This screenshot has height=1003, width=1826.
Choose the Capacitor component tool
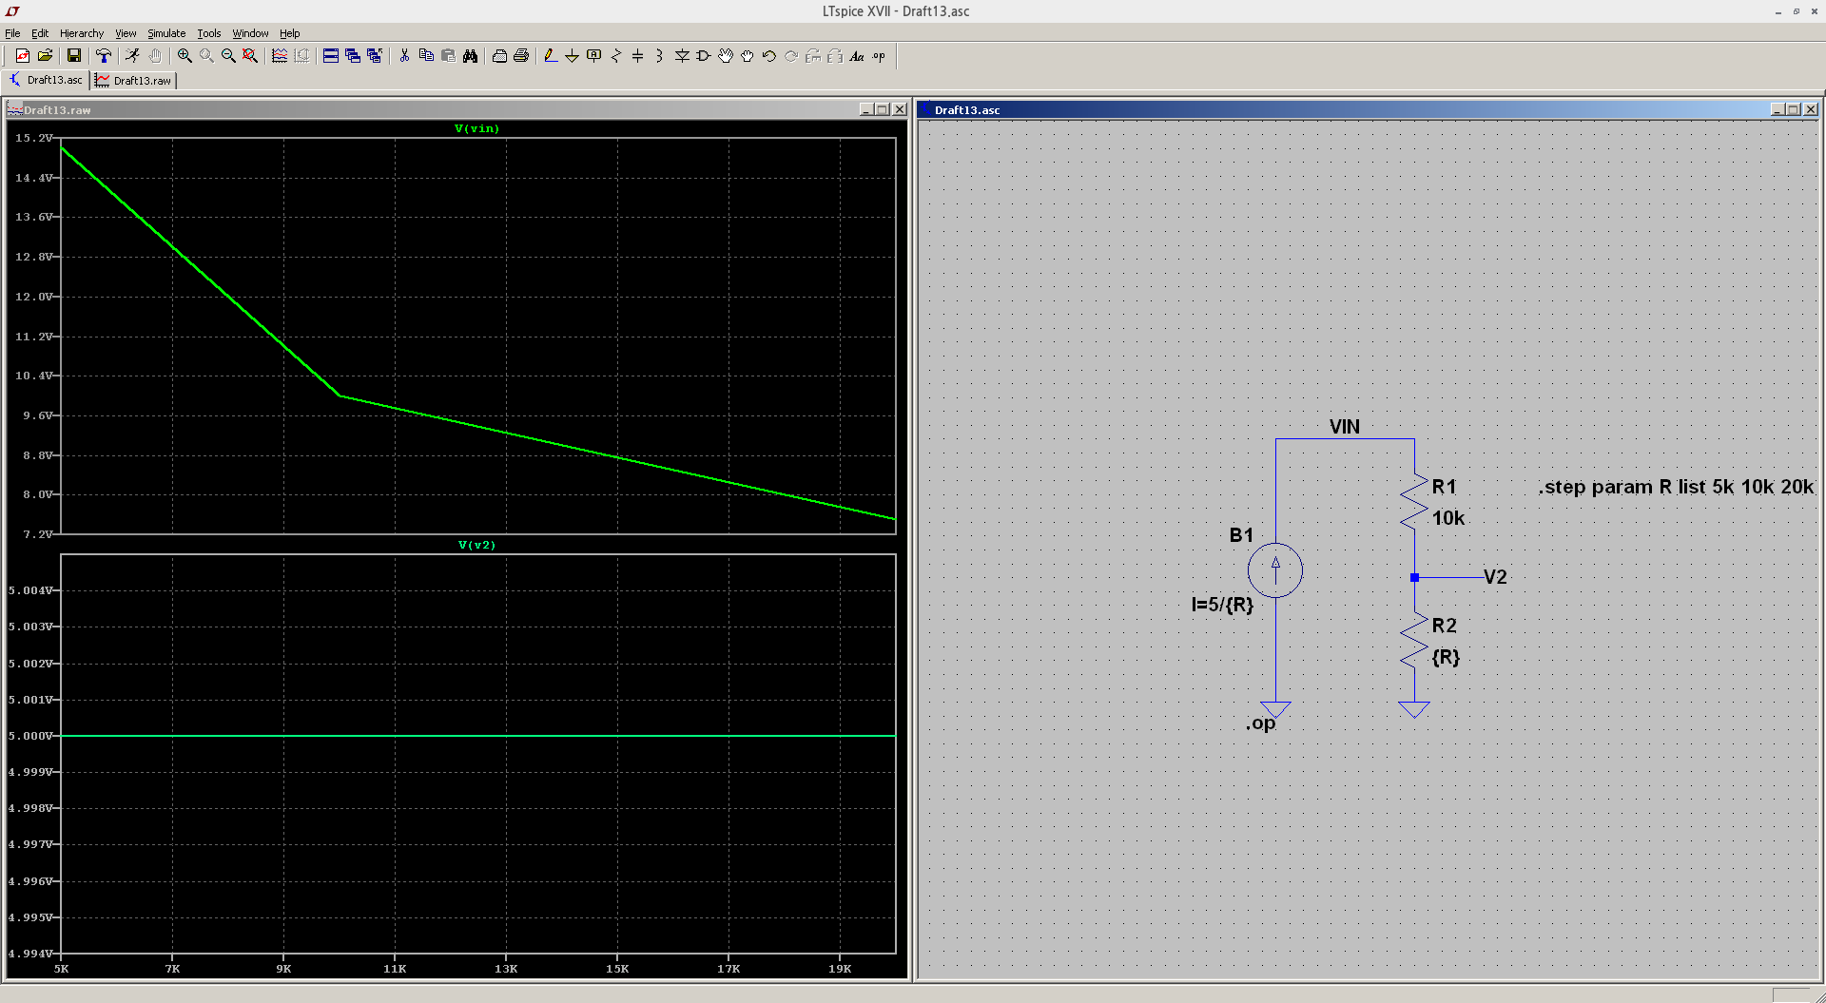coord(637,56)
